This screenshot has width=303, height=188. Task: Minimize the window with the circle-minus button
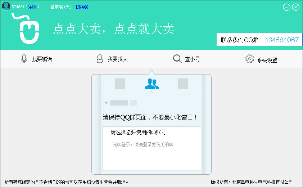click(x=286, y=7)
